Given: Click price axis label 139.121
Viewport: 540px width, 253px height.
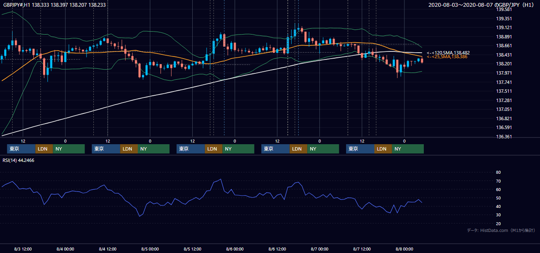Looking at the screenshot, I should (504, 27).
